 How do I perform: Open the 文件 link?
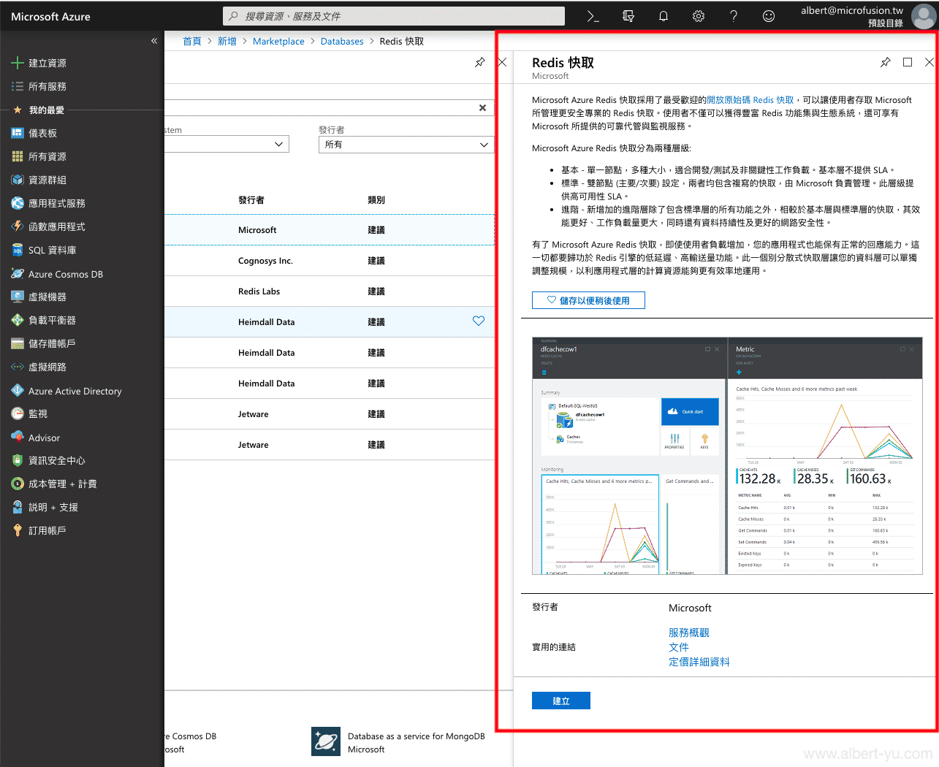(x=679, y=647)
